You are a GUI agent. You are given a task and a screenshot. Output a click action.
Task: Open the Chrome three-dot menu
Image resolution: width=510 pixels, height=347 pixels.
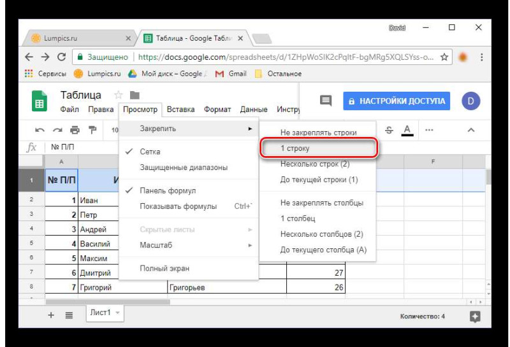[482, 57]
